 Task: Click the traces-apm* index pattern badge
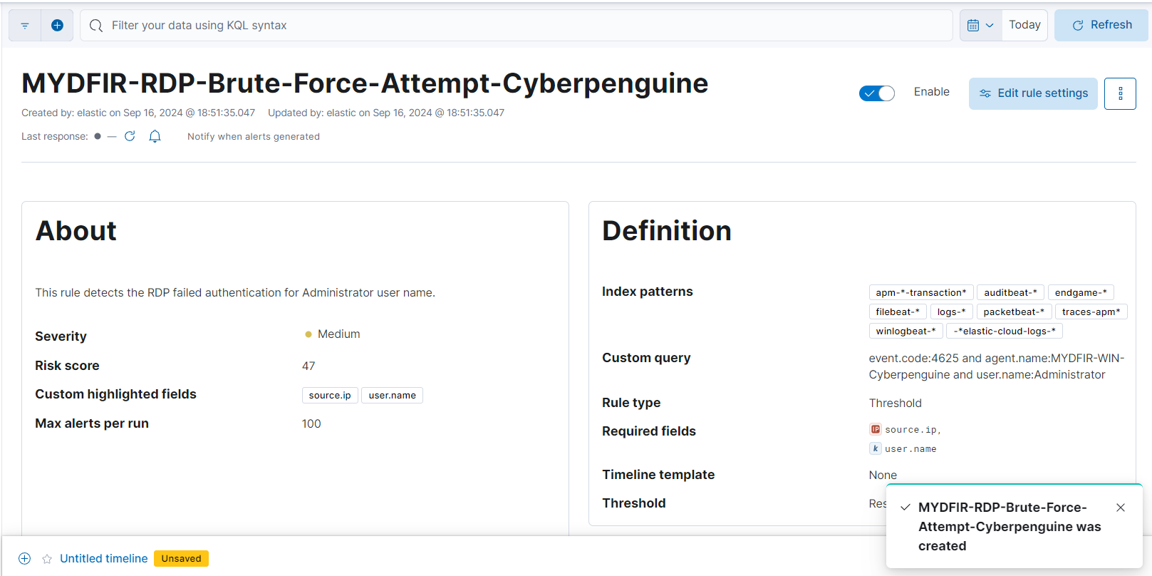click(1091, 312)
